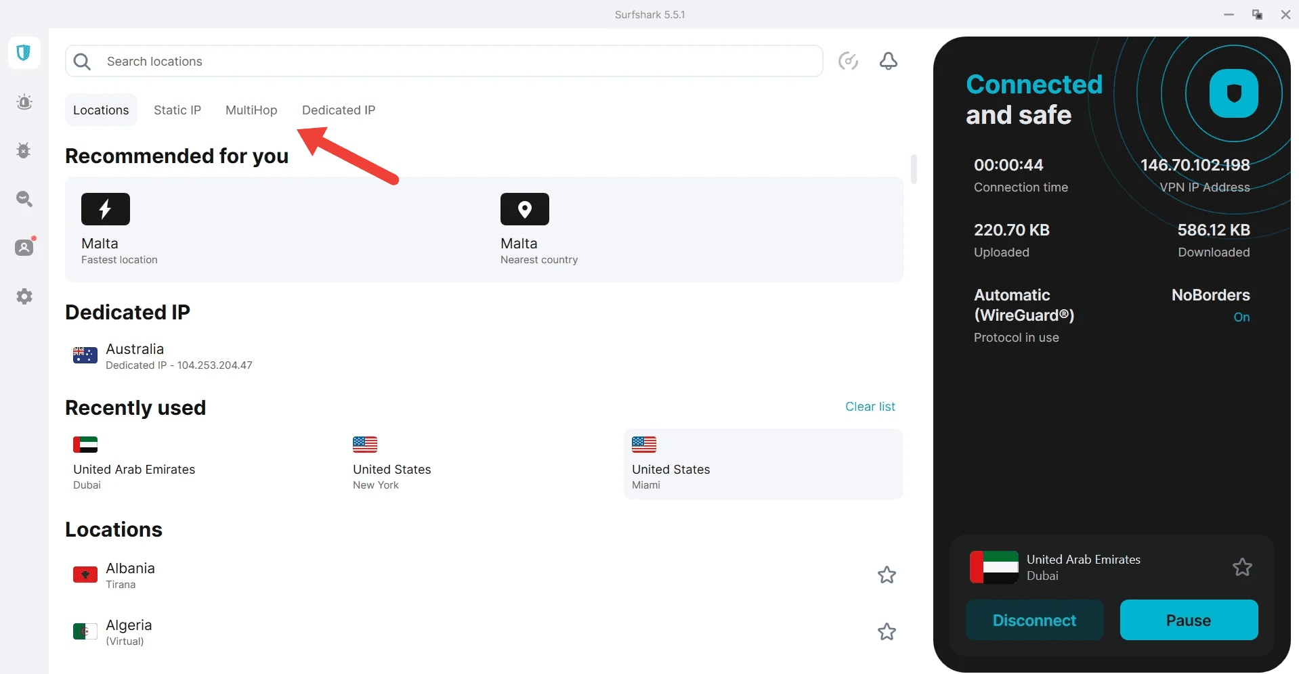Image resolution: width=1299 pixels, height=674 pixels.
Task: Select Malta Fastest location
Action: [x=274, y=229]
